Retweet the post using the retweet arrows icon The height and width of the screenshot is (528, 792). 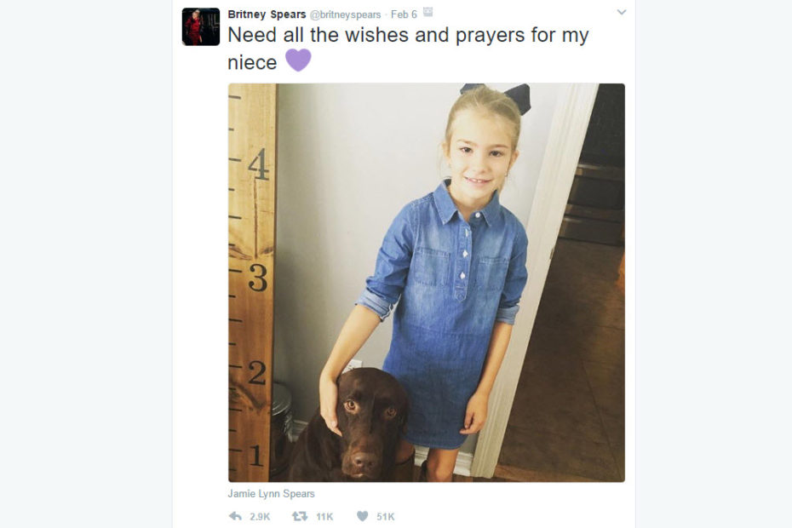pyautogui.click(x=300, y=516)
